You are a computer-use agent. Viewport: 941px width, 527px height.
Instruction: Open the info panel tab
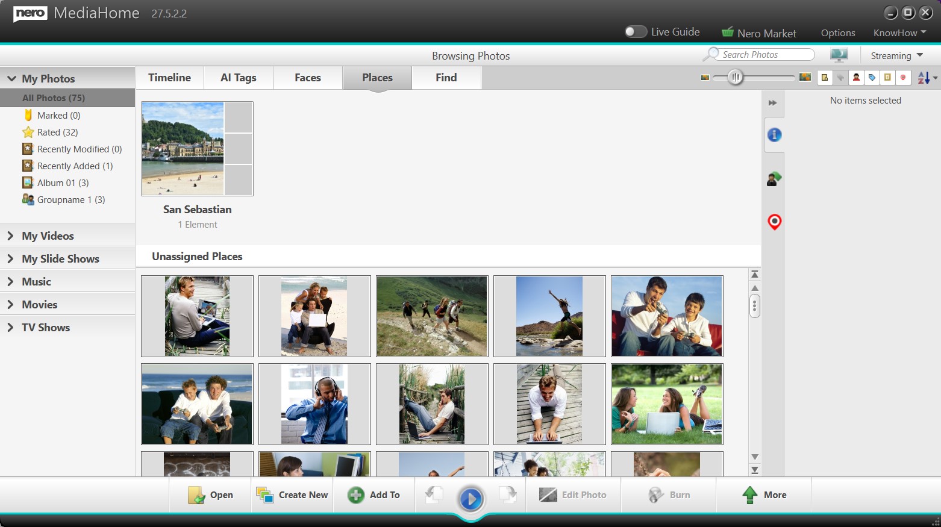(774, 135)
